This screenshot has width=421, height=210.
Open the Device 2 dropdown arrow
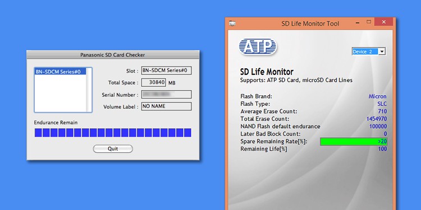point(382,52)
